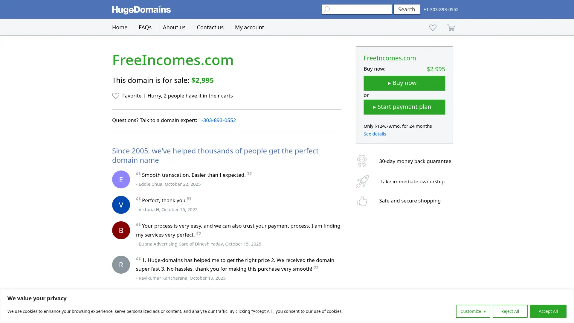
Task: Open the Customize cookie options dropdown
Action: click(473, 311)
